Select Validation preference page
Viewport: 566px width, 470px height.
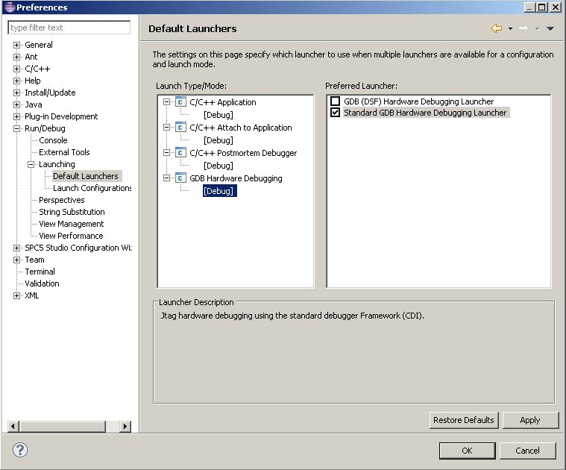[42, 283]
